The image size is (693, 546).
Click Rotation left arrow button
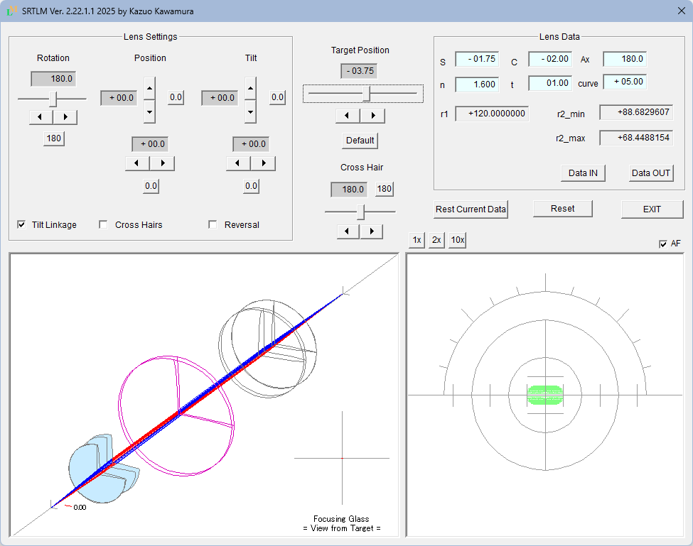click(x=41, y=116)
